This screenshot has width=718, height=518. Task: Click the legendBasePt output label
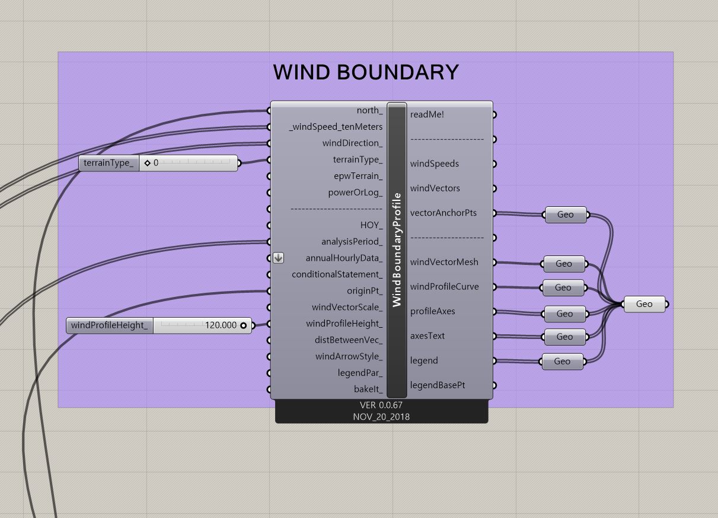437,385
